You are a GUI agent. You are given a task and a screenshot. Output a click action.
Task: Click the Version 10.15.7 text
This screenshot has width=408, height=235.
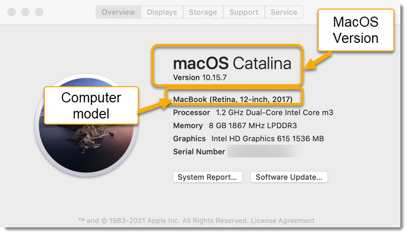coord(200,78)
